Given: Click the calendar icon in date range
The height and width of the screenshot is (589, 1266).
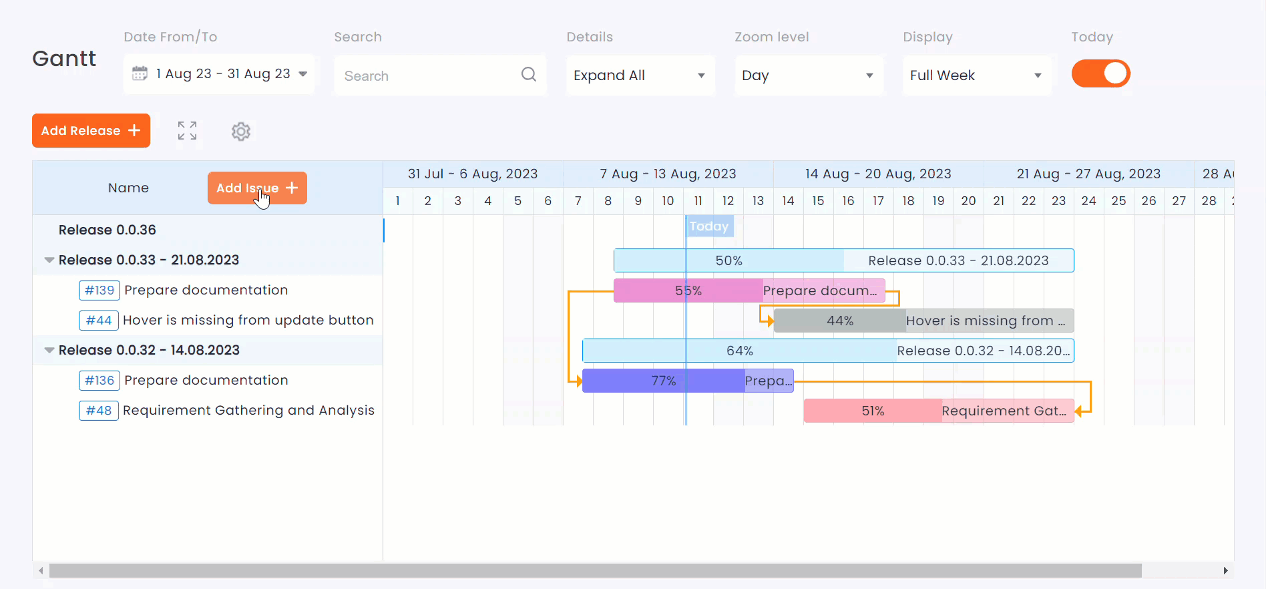Looking at the screenshot, I should coord(140,73).
